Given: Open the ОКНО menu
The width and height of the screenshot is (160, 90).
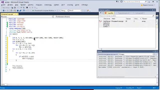Looking at the screenshot, I should click(77, 5).
